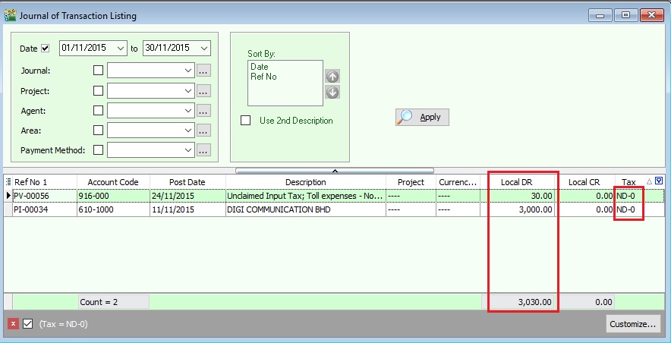
Task: Expand the Area dropdown list
Action: [188, 131]
